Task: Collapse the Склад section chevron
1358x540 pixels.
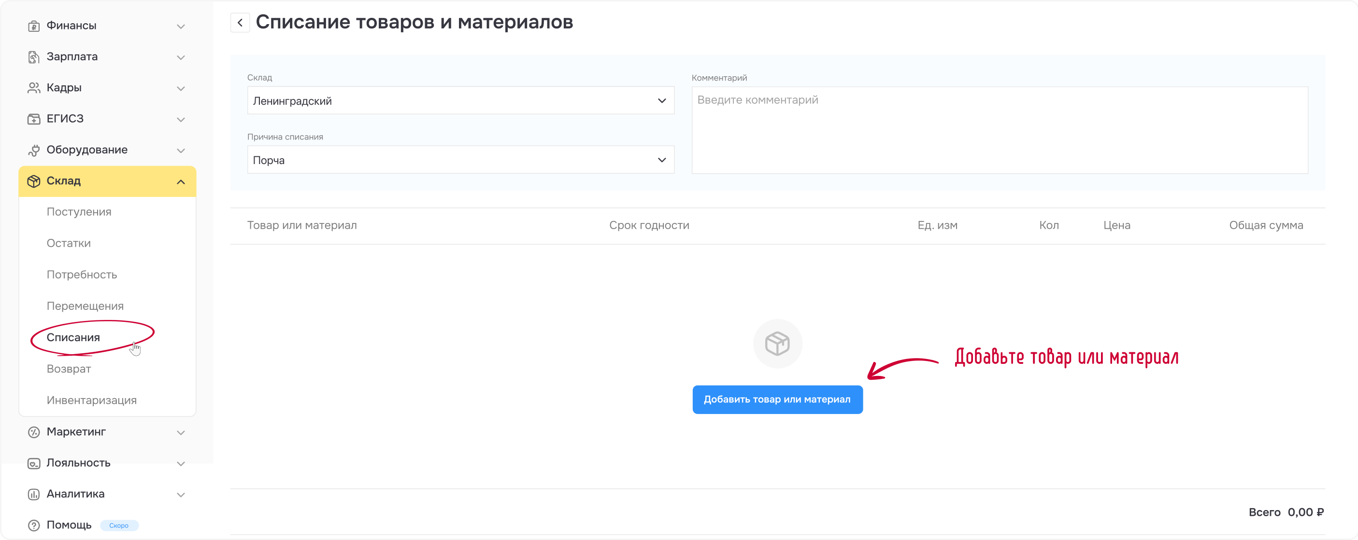Action: coord(181,182)
